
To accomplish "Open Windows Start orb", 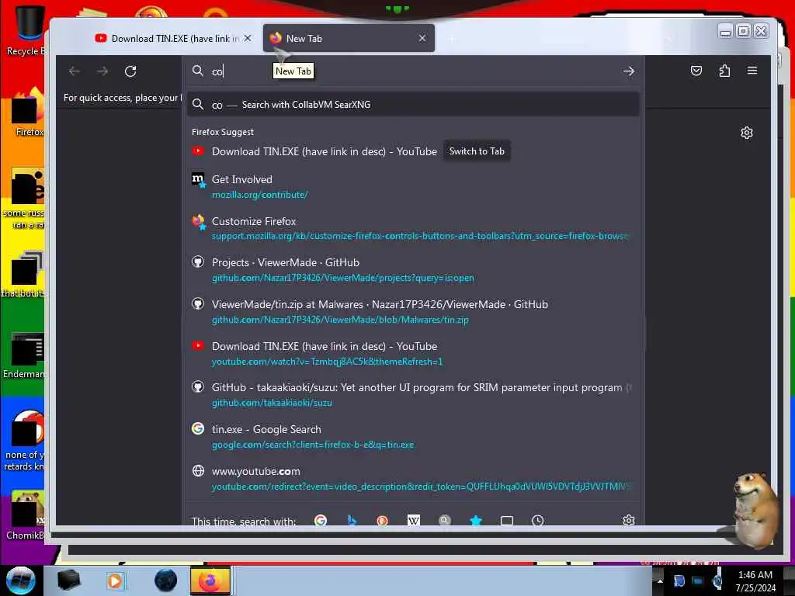I will (x=20, y=580).
